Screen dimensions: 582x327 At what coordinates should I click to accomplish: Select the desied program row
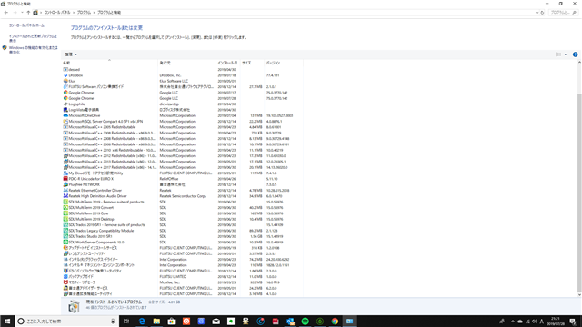[x=183, y=69]
